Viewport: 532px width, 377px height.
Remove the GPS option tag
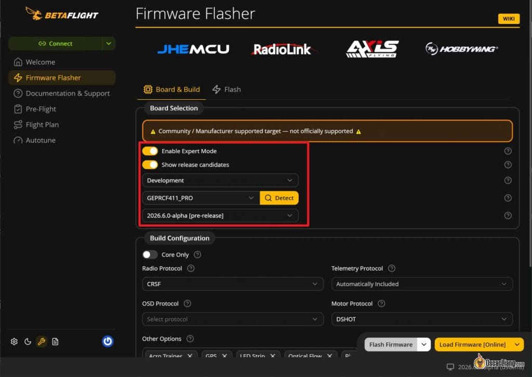point(224,356)
